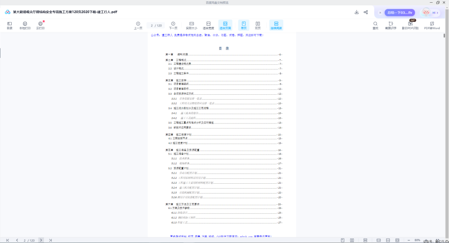The image size is (449, 243).
Task: Click TOC row 3.1 项目管理组织
Action: [225, 84]
